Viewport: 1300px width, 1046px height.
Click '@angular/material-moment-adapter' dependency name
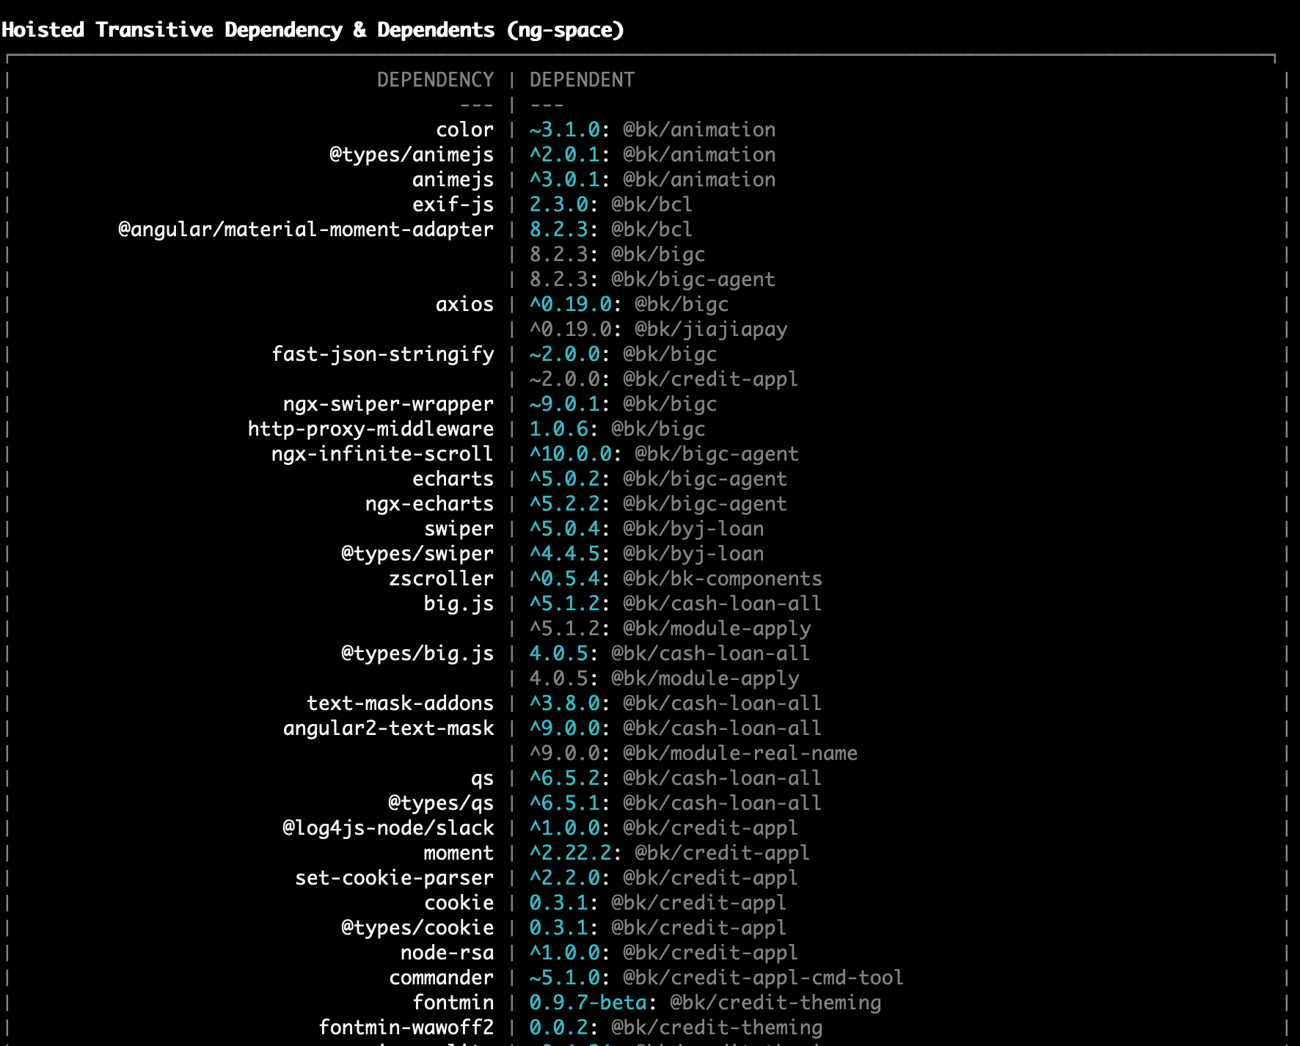(306, 230)
